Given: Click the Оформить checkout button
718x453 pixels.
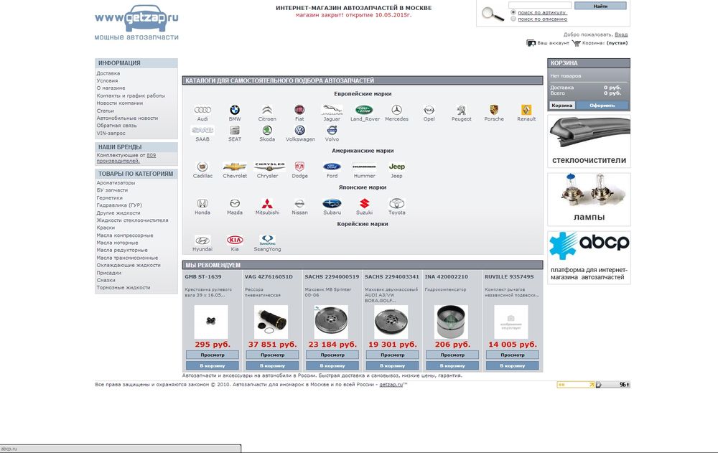Looking at the screenshot, I should tap(602, 106).
